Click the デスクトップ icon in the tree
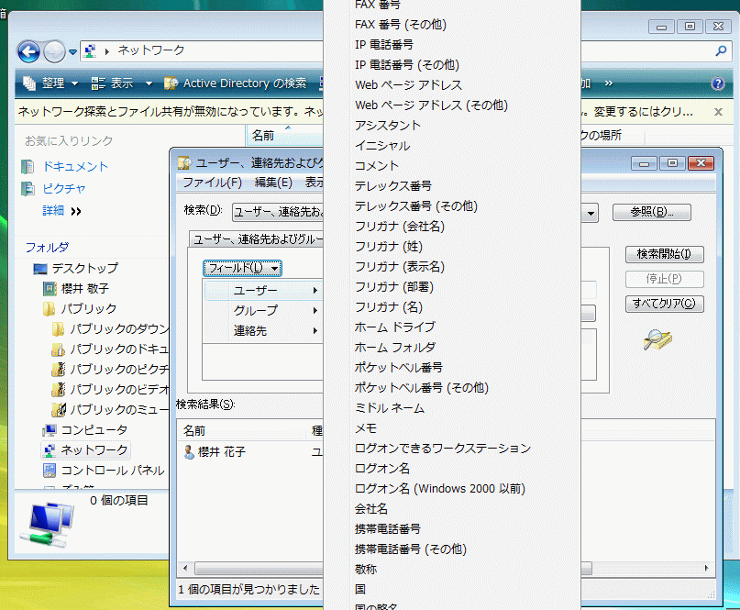Screen dimensions: 740x610 click(x=40, y=269)
